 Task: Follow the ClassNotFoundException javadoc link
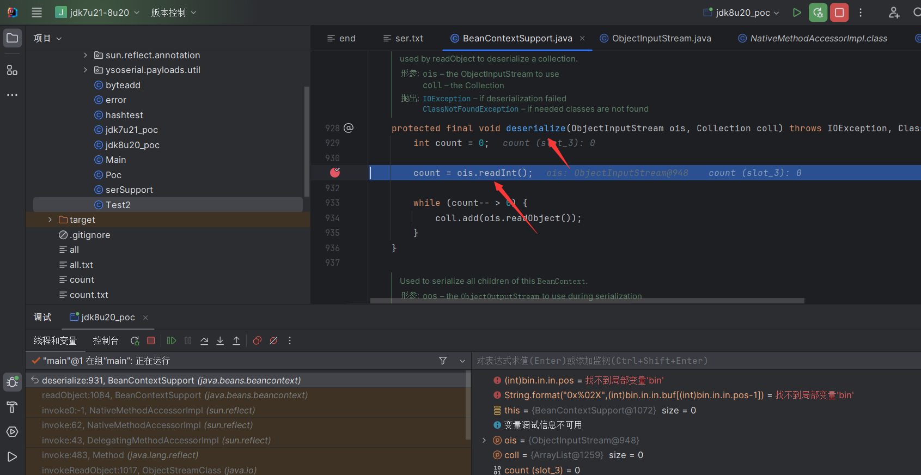(471, 109)
